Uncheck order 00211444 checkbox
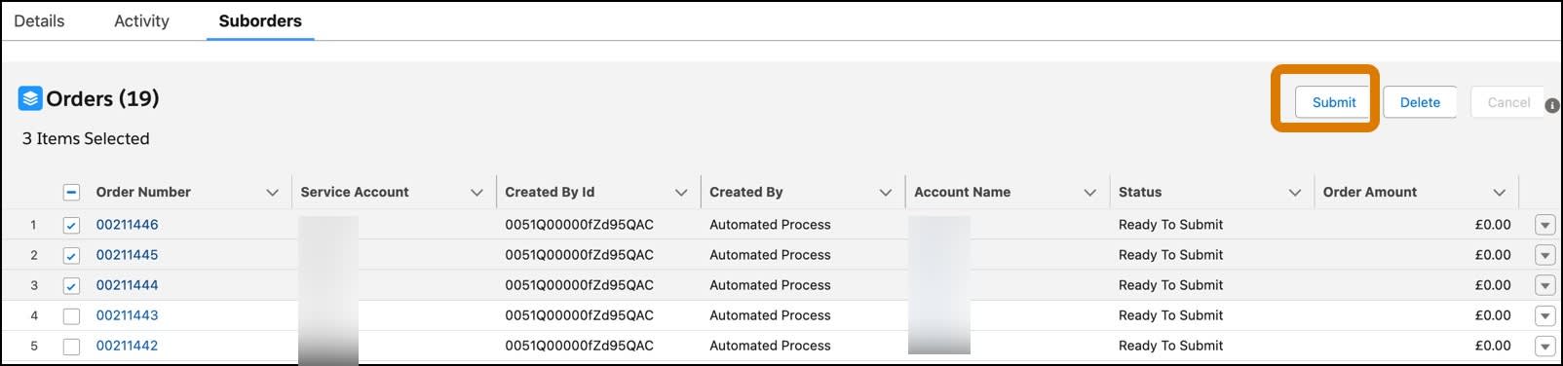Screen dimensions: 1563x366 click(71, 285)
